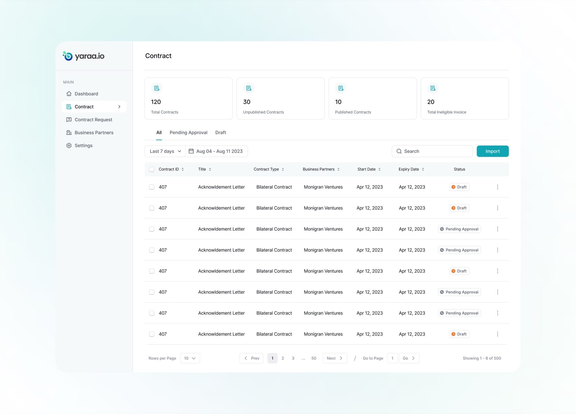This screenshot has height=414, width=576.
Task: Click the Total Ineligible Invoice card icon
Action: click(x=433, y=88)
